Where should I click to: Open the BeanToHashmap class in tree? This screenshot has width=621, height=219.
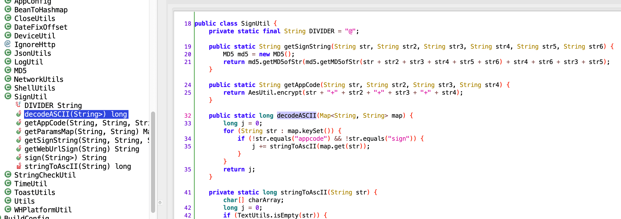pos(41,10)
